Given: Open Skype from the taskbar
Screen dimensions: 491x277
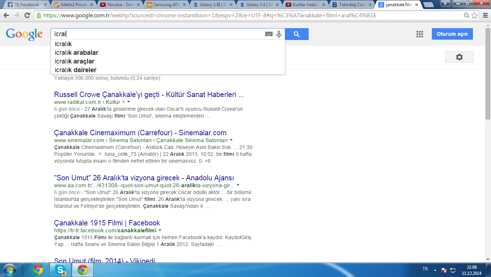Looking at the screenshot, I should click(x=60, y=270).
